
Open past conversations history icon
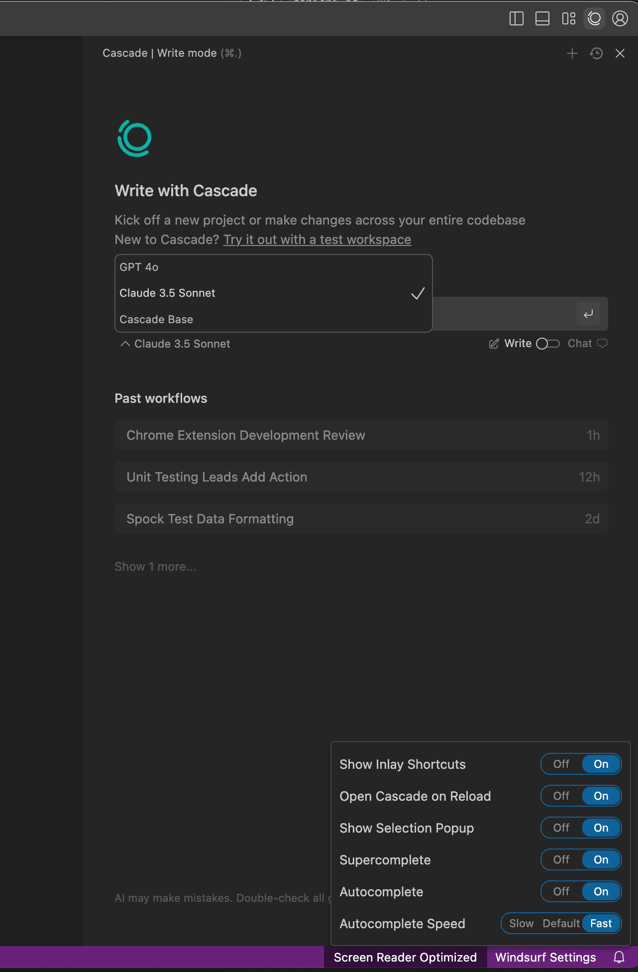[596, 53]
